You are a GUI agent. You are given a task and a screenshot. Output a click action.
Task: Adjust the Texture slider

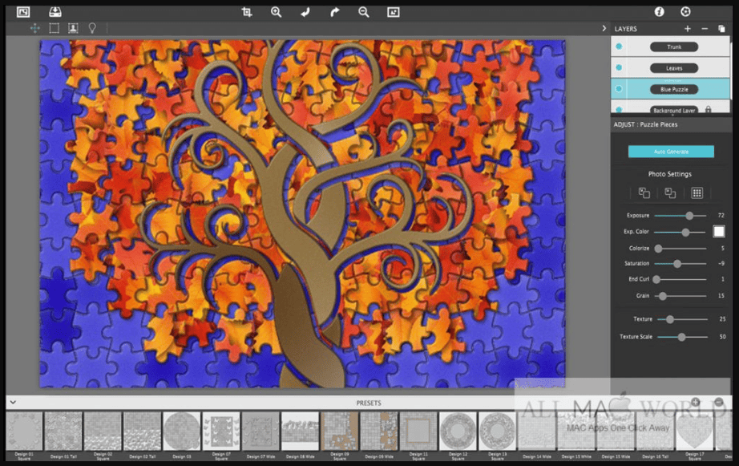[x=682, y=319]
